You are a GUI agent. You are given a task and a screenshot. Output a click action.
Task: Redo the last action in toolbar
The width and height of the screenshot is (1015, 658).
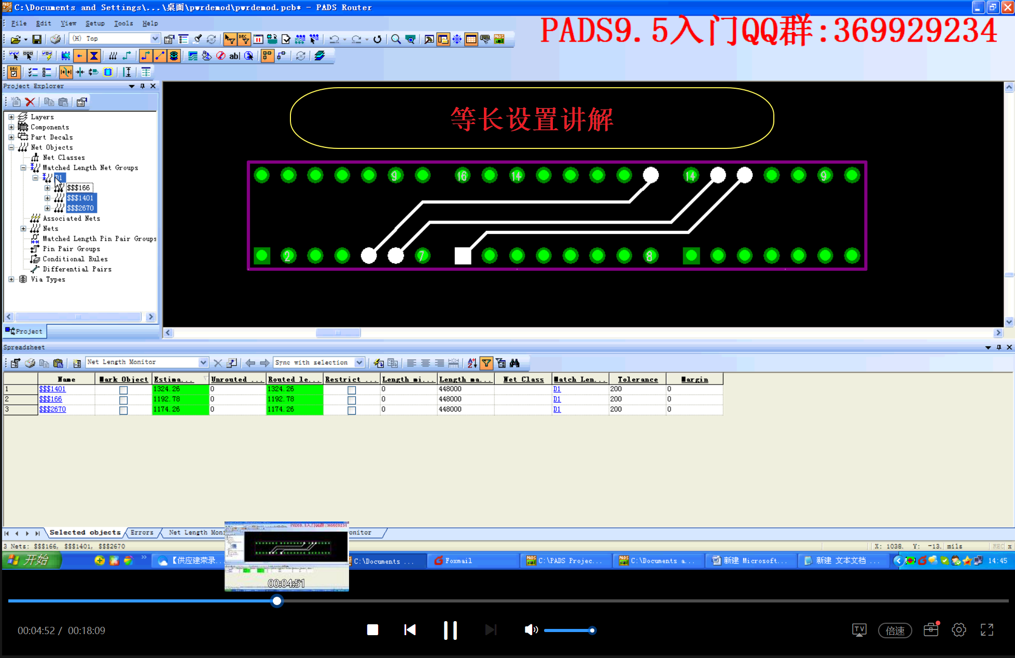tap(356, 39)
